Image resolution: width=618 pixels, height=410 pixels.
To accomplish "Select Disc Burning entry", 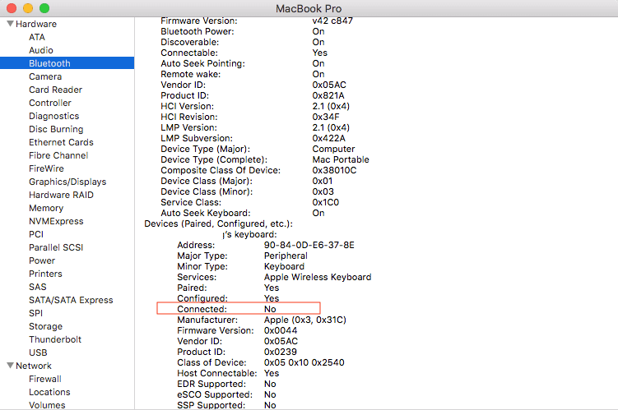I will click(x=56, y=129).
